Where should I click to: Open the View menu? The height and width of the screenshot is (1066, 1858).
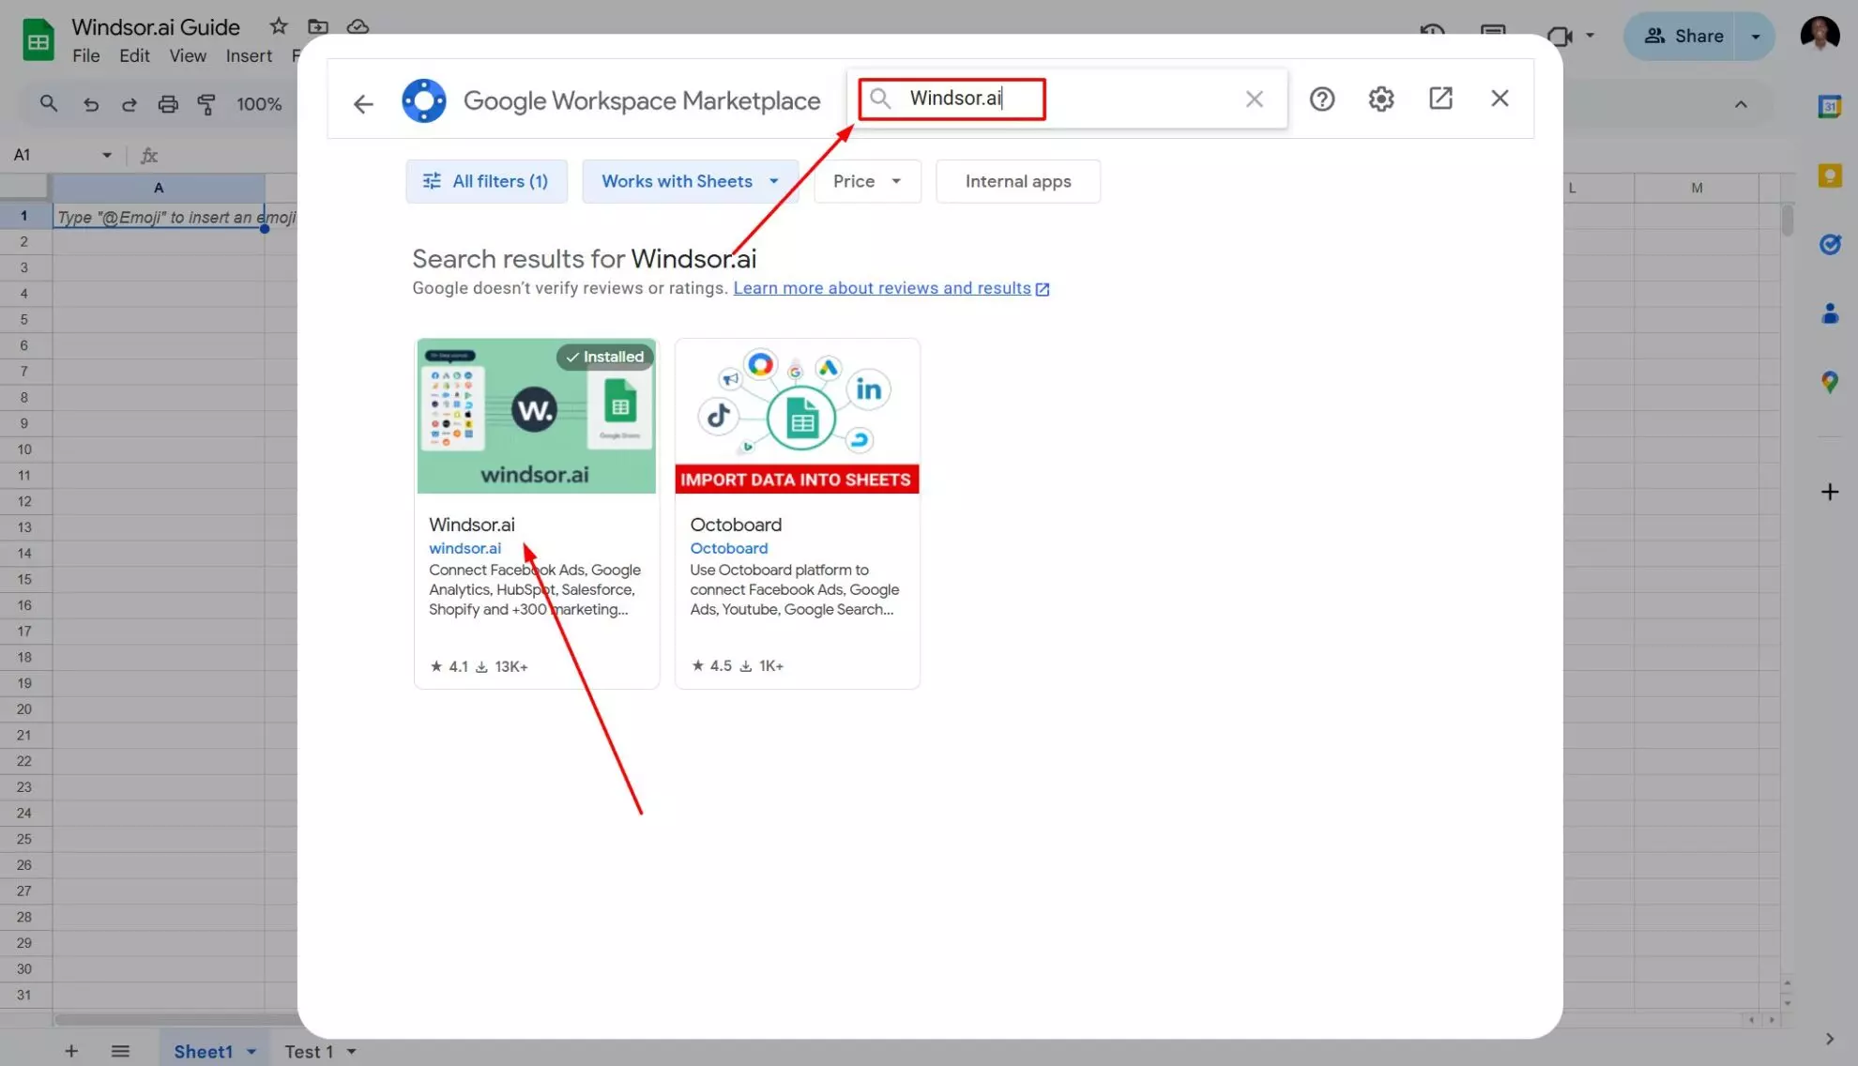(x=188, y=56)
